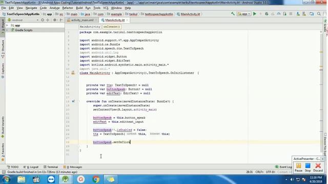Click Hide project panel icon
Viewport: 328px width, 184px height.
(61, 20)
